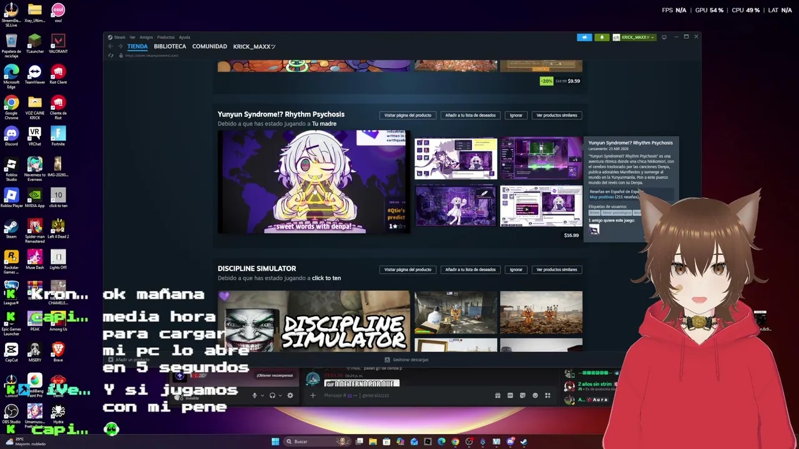Click the Steam store URL field
This screenshot has height=449, width=799.
152,56
